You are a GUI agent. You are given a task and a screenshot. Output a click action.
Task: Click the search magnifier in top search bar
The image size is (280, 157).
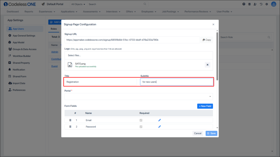tap(145, 4)
